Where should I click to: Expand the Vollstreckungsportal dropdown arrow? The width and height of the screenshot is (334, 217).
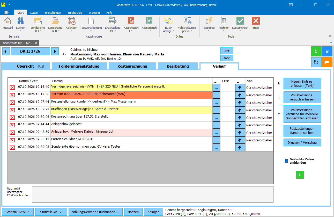click(191, 31)
